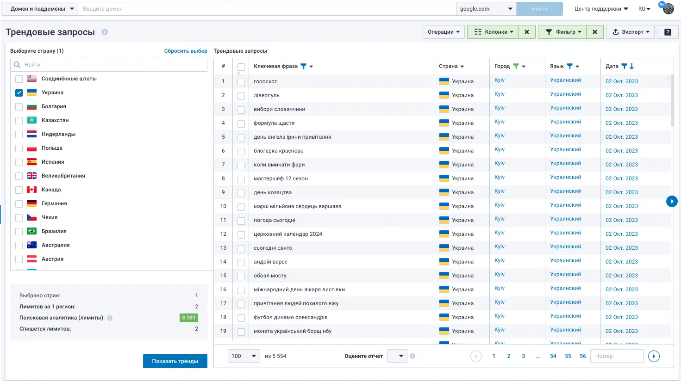This screenshot has height=381, width=681.
Task: Open the rows-per-page 100 dropdown
Action: click(244, 356)
